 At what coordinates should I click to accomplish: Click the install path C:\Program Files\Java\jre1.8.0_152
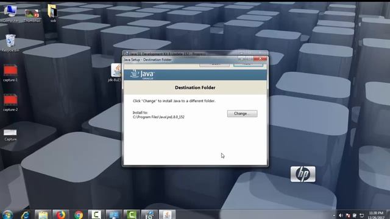point(158,117)
